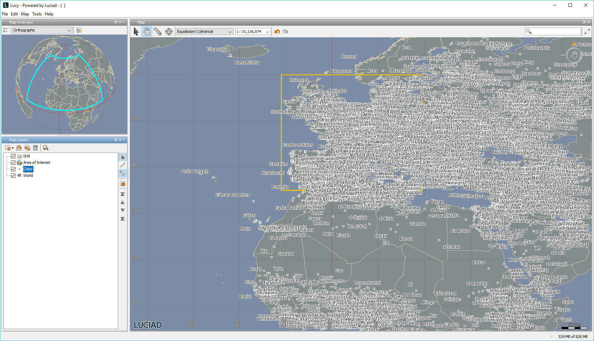Uncheck the Cities layer visibility
This screenshot has width=594, height=341.
(13, 169)
